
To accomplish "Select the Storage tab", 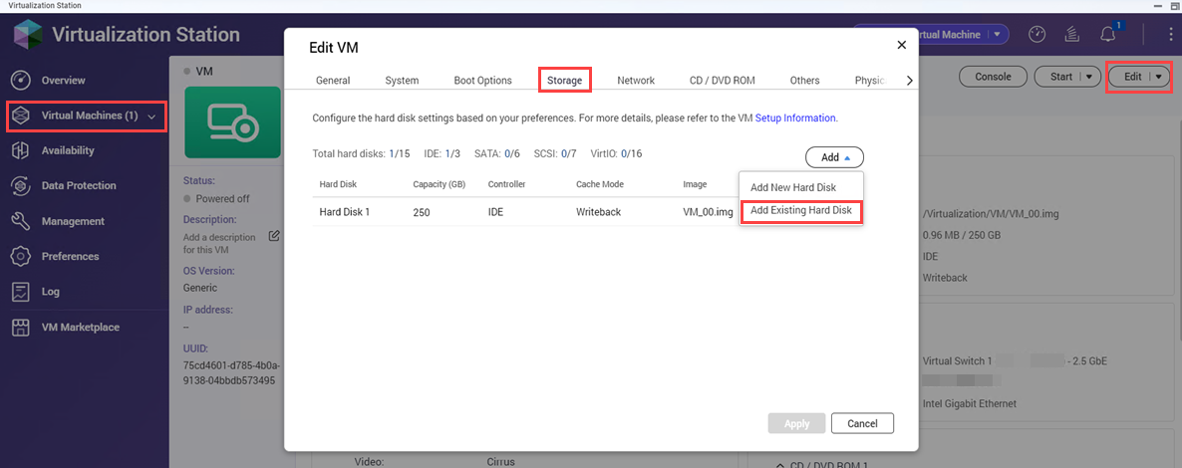I will [x=565, y=80].
